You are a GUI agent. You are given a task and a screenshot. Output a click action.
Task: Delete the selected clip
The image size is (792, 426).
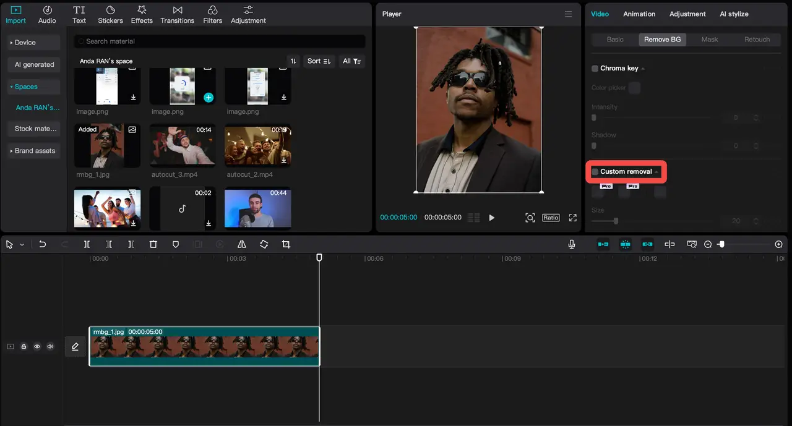[153, 244]
